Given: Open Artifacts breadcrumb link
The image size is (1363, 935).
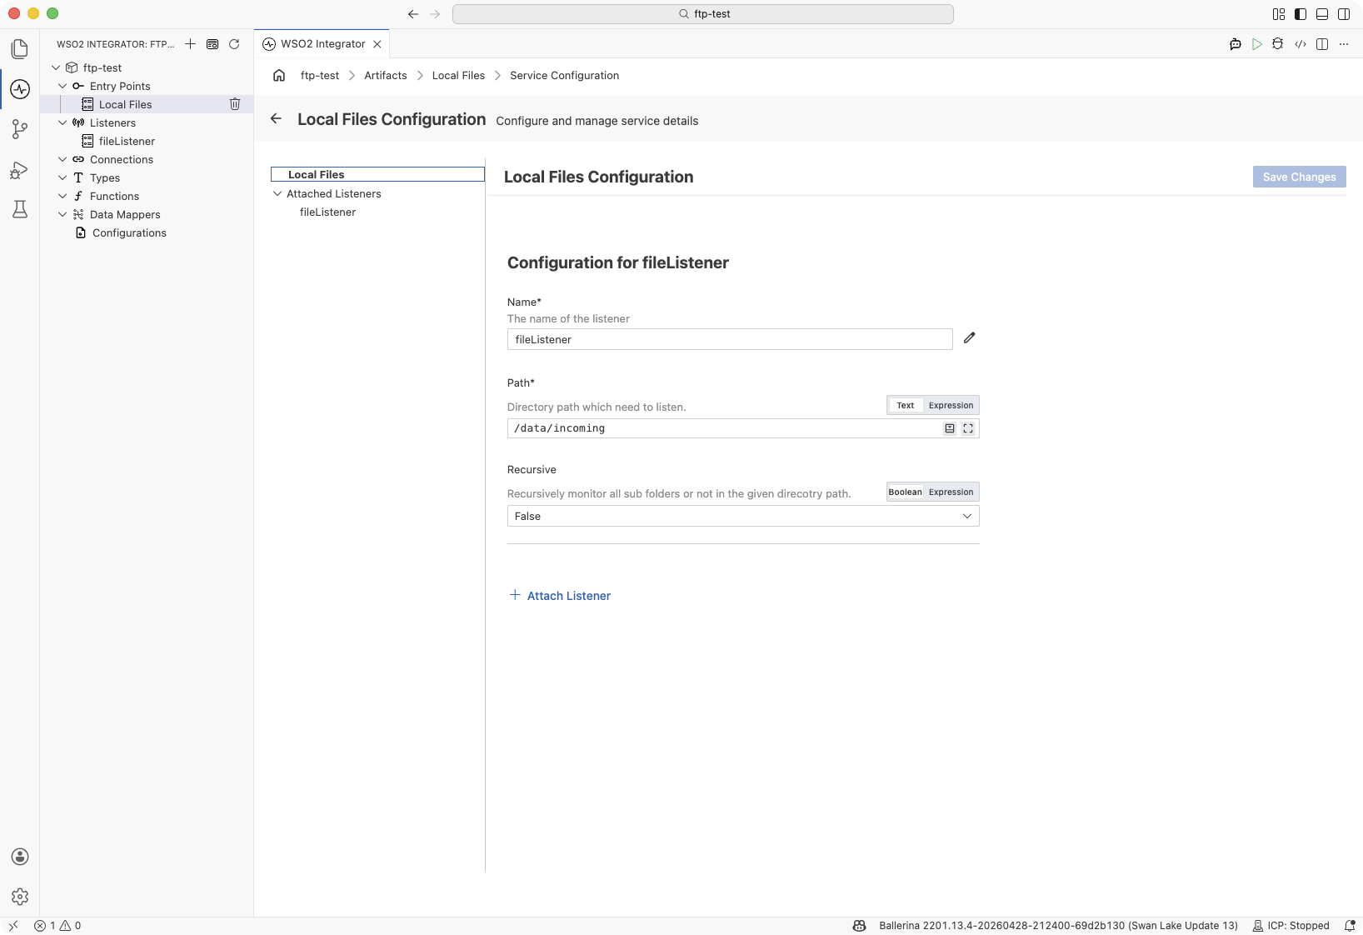Looking at the screenshot, I should 386,75.
